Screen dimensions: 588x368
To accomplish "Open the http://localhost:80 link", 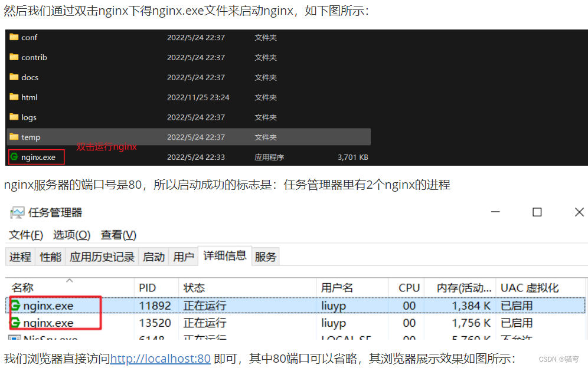I will (x=159, y=358).
